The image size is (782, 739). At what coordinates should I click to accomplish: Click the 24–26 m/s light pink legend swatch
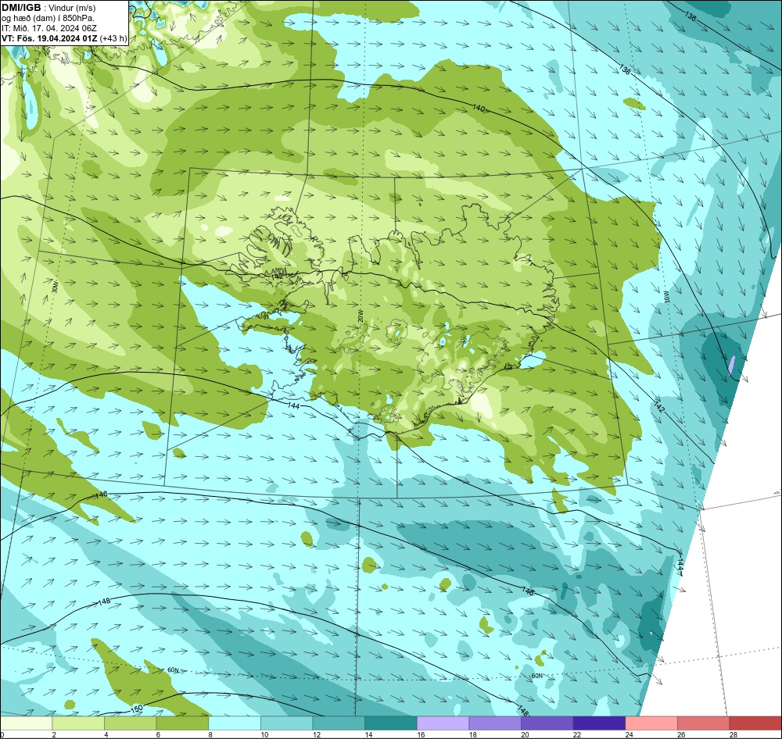pos(651,723)
